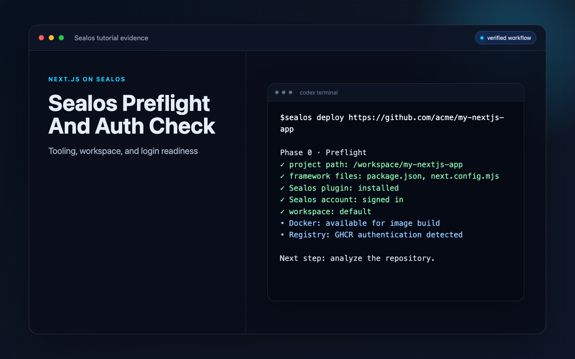Click the 'Tooling, workspace, and login readiness' subtitle
Image resolution: width=575 pixels, height=359 pixels.
[123, 151]
